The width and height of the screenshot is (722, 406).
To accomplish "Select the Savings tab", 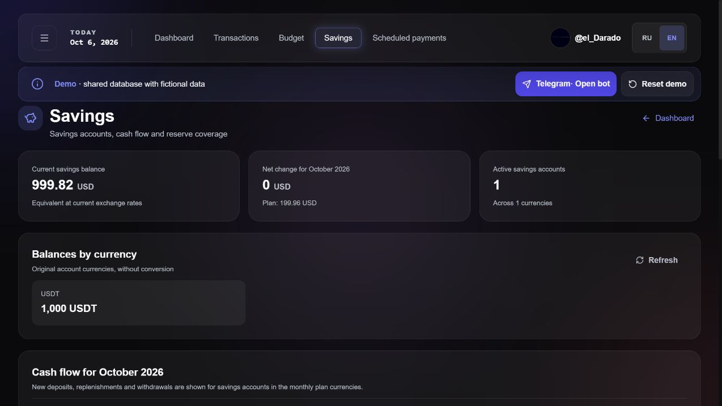I will (x=338, y=38).
